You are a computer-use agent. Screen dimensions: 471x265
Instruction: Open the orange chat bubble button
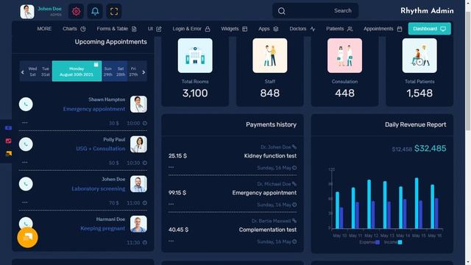point(27,237)
